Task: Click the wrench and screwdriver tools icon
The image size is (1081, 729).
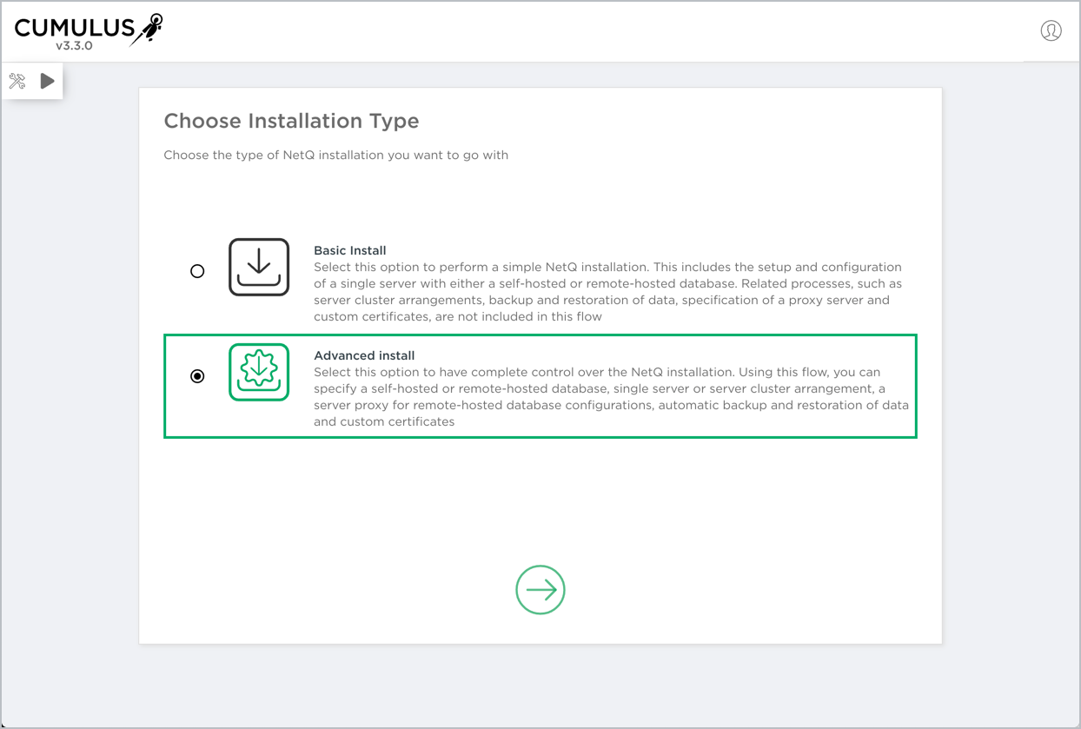Action: pyautogui.click(x=17, y=82)
